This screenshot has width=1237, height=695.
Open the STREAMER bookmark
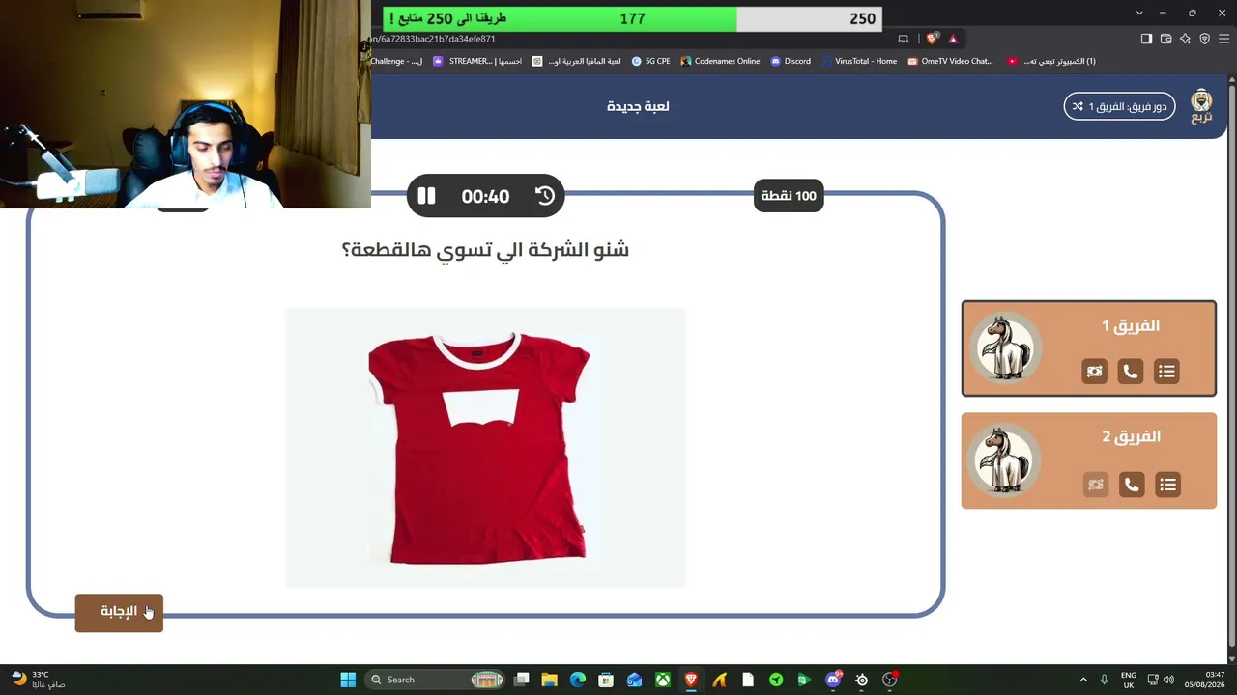click(x=477, y=61)
